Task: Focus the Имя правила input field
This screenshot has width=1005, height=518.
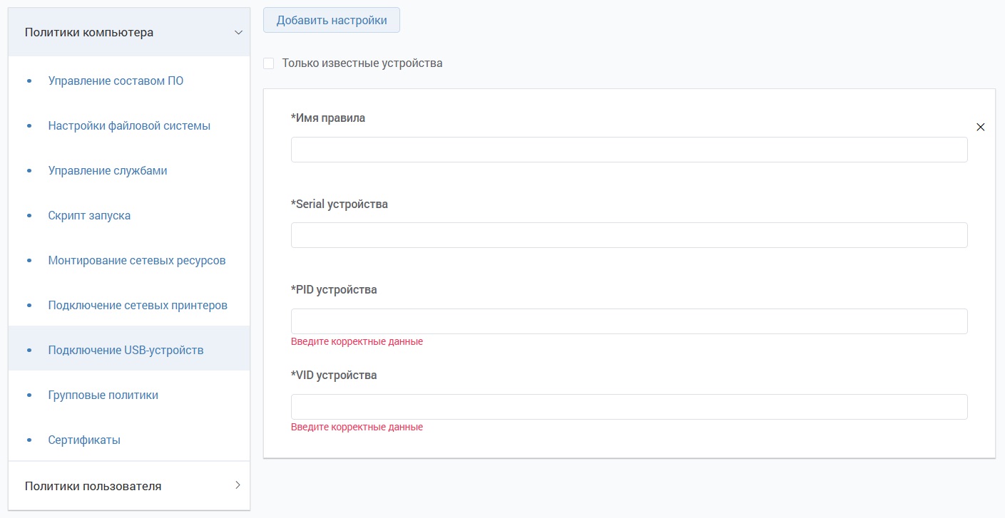Action: pos(628,150)
